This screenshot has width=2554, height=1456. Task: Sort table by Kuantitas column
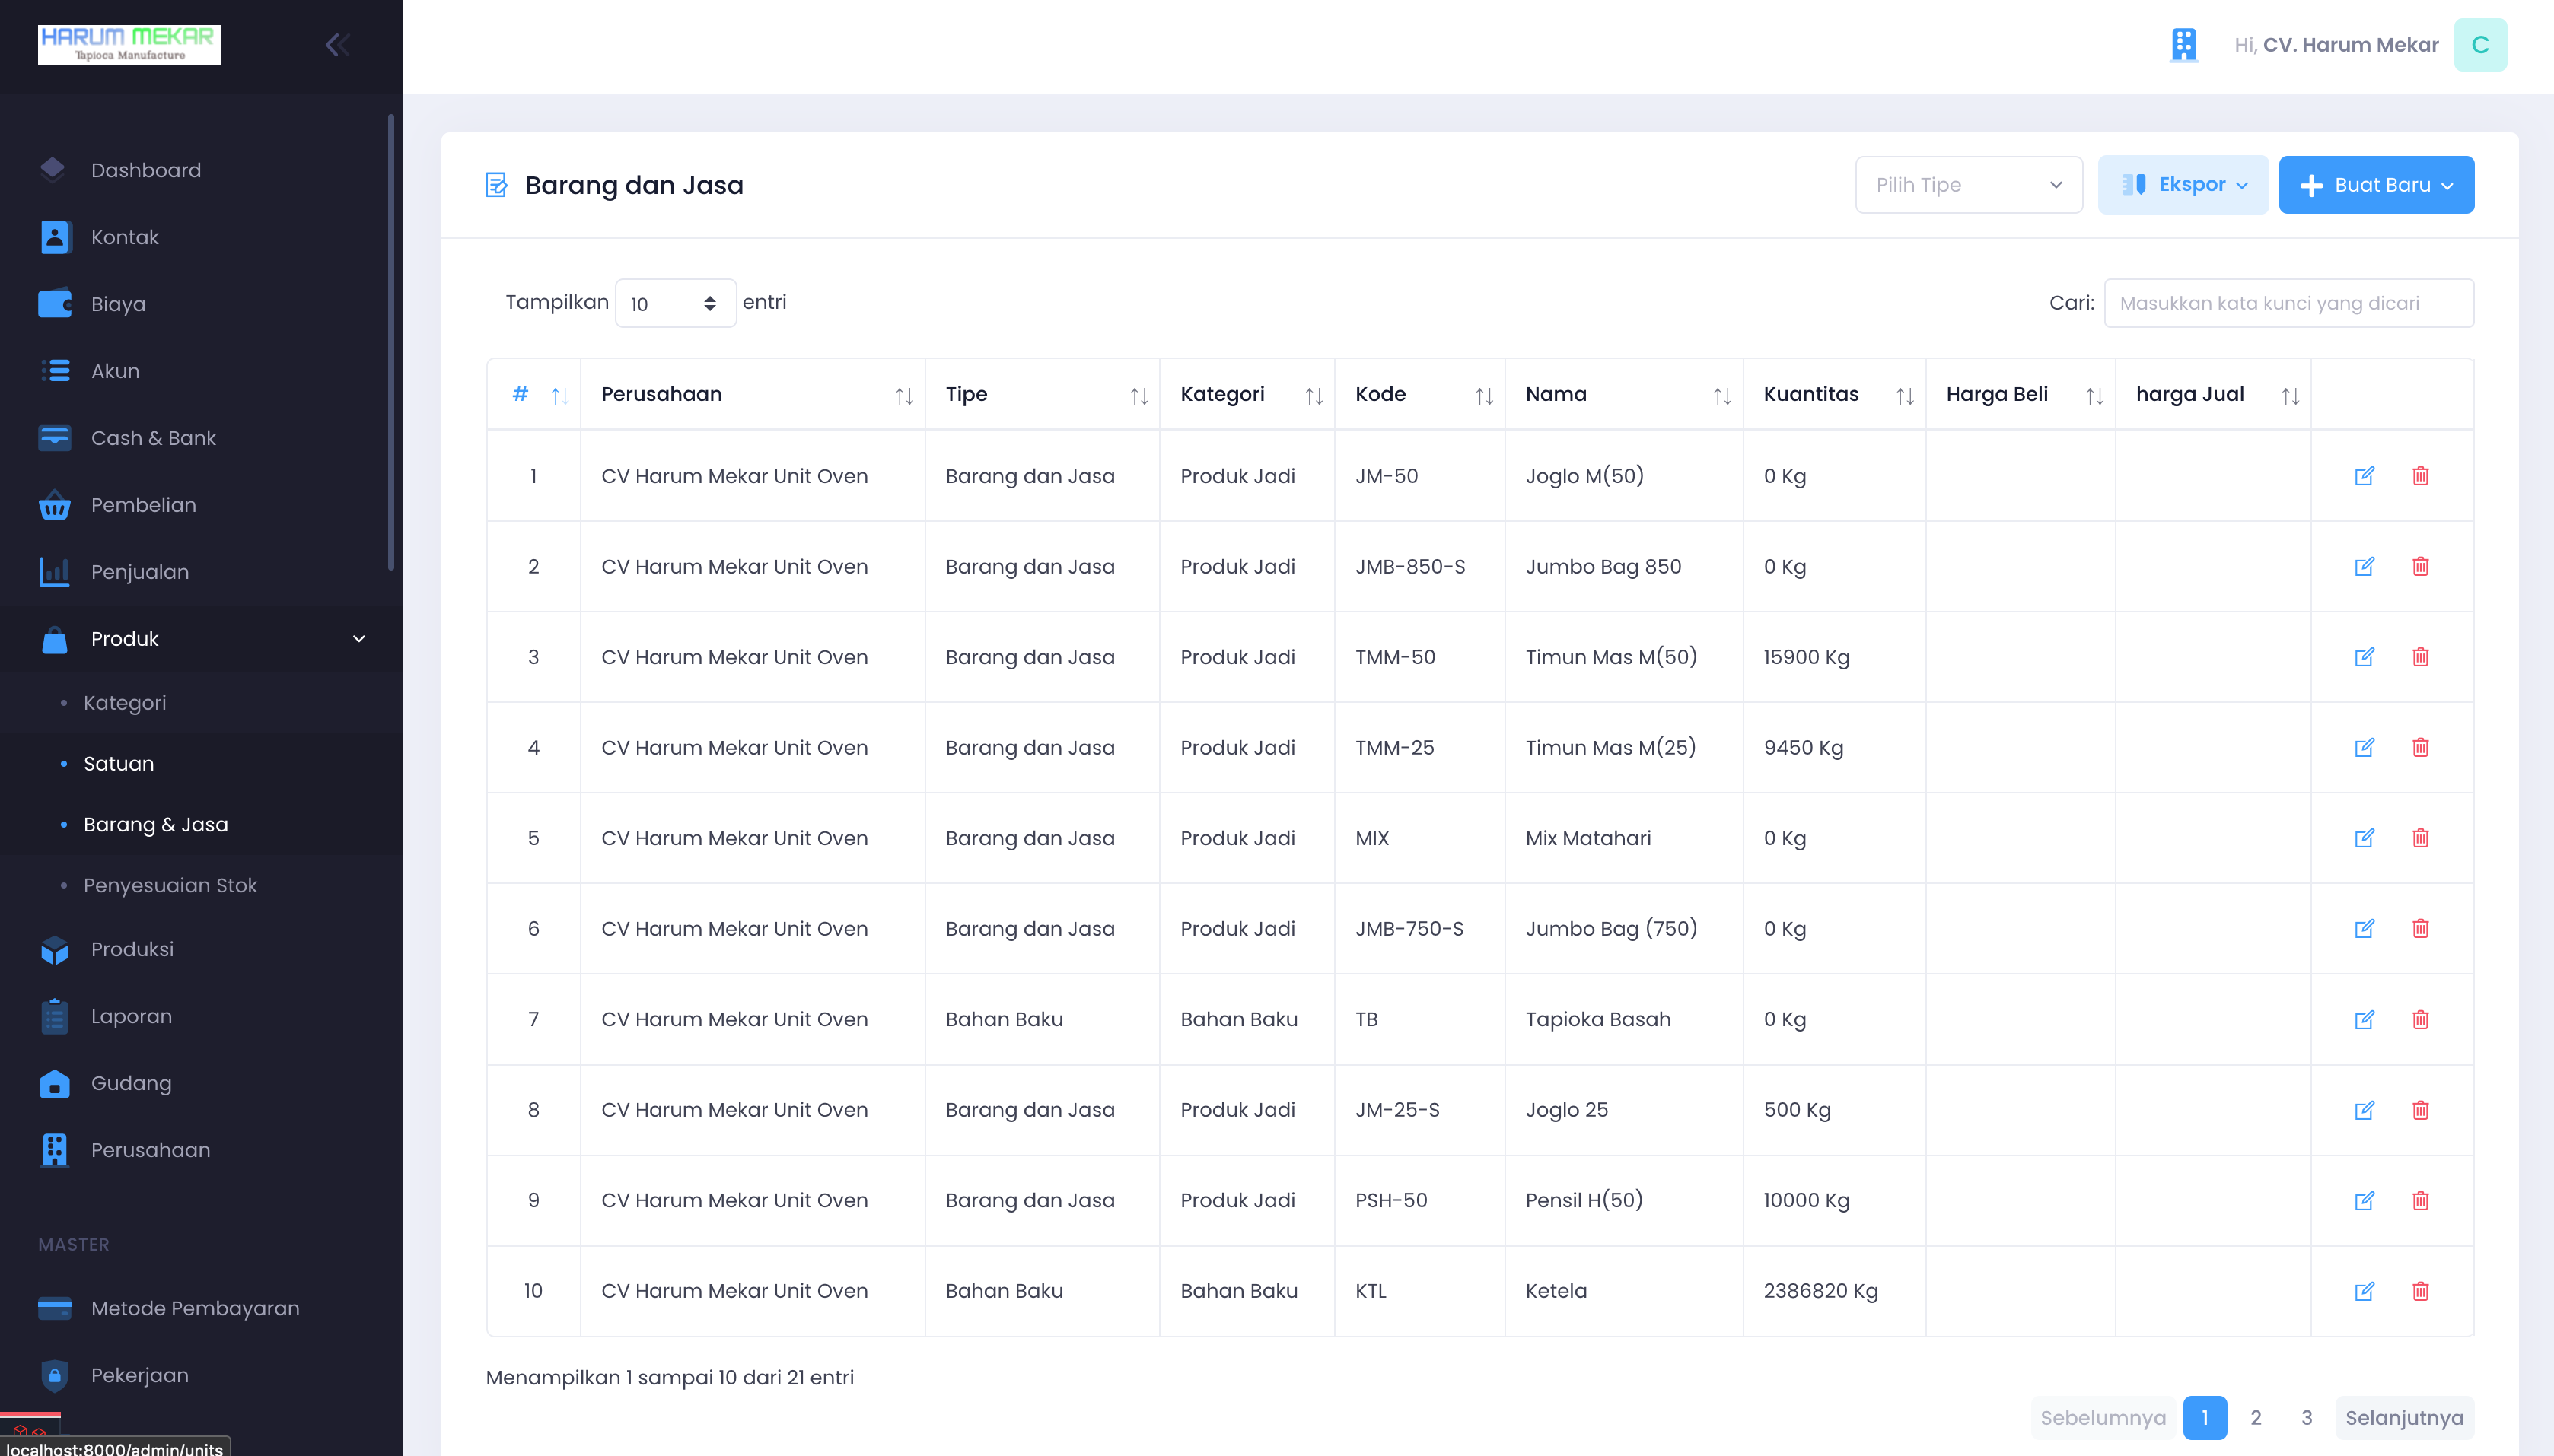click(1834, 395)
